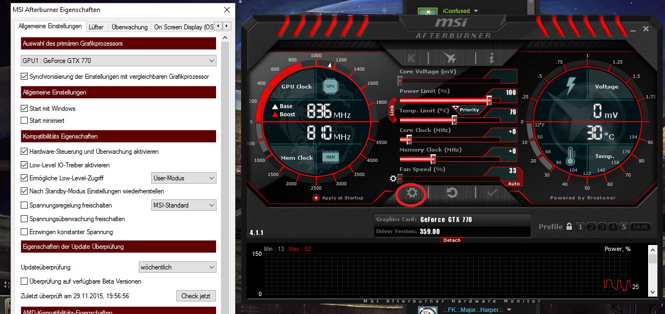665x314 pixels.
Task: Enable Start minimiert checkbox
Action: (x=24, y=121)
